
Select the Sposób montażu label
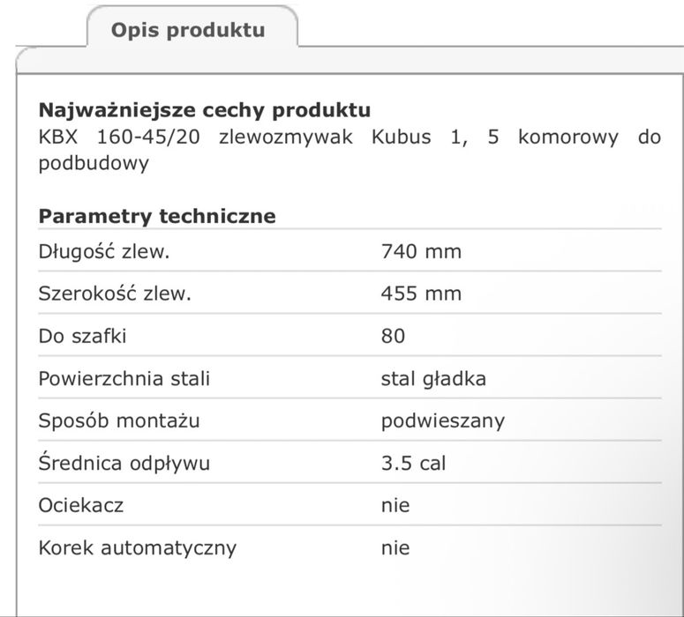click(x=119, y=420)
